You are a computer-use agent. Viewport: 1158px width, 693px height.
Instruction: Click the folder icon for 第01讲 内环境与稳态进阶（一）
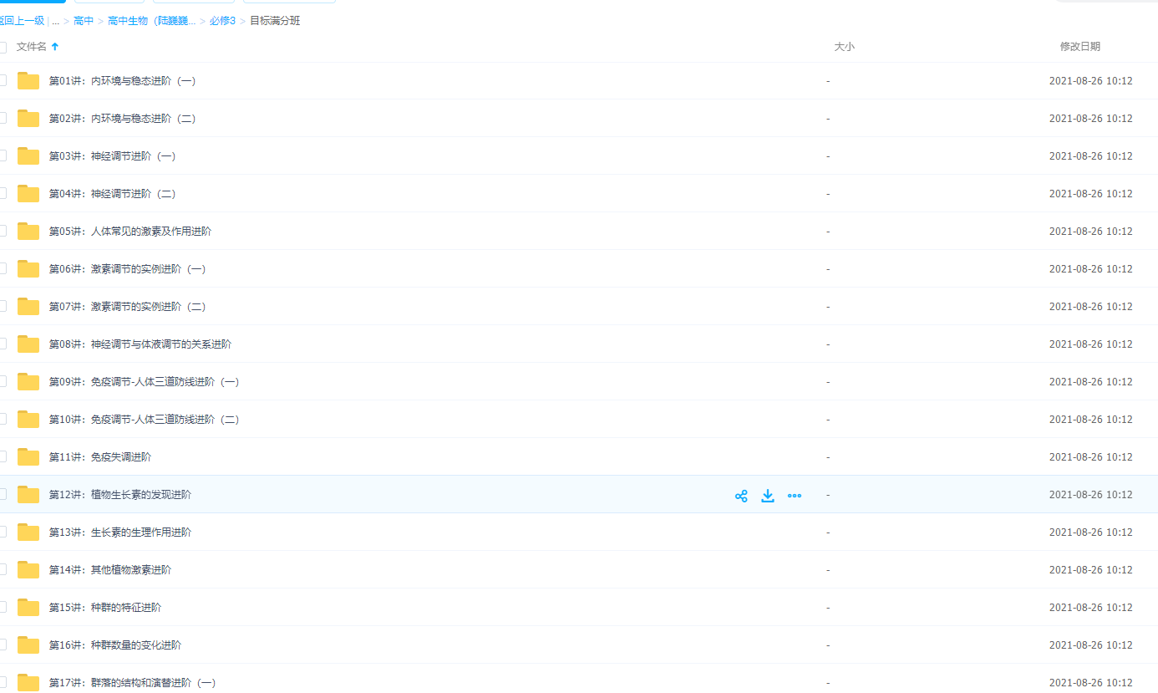click(28, 81)
